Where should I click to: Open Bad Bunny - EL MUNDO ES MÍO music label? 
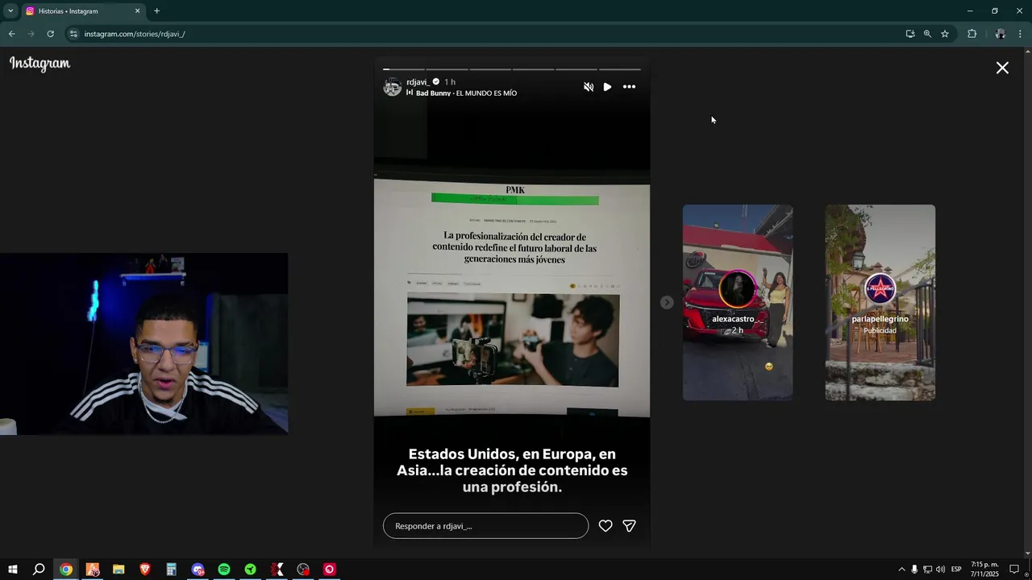[x=462, y=93]
